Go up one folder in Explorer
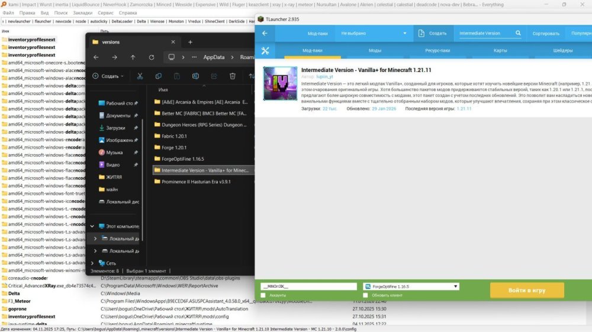This screenshot has height=332, width=592. click(133, 57)
